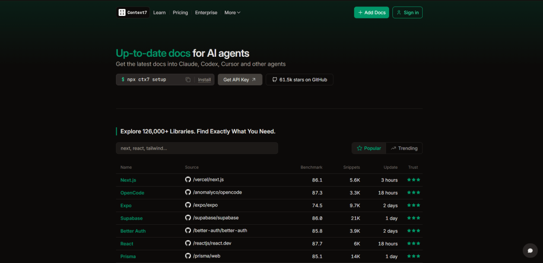Open the Learn page
The height and width of the screenshot is (263, 543).
click(x=159, y=12)
